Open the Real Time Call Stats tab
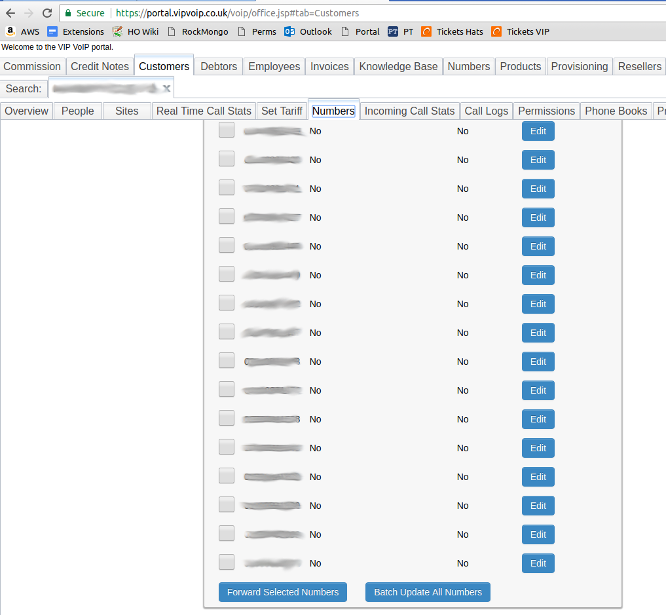Viewport: 666px width, 615px height. (x=204, y=111)
